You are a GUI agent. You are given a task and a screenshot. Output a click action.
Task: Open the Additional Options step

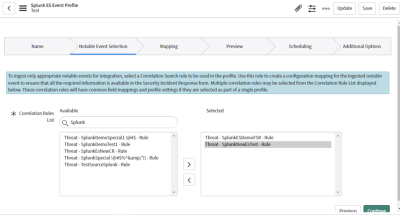click(361, 46)
